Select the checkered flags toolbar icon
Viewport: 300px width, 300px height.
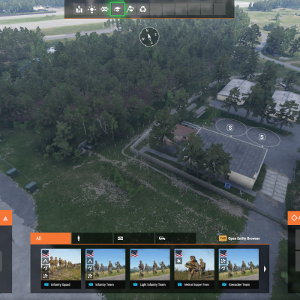130,10
